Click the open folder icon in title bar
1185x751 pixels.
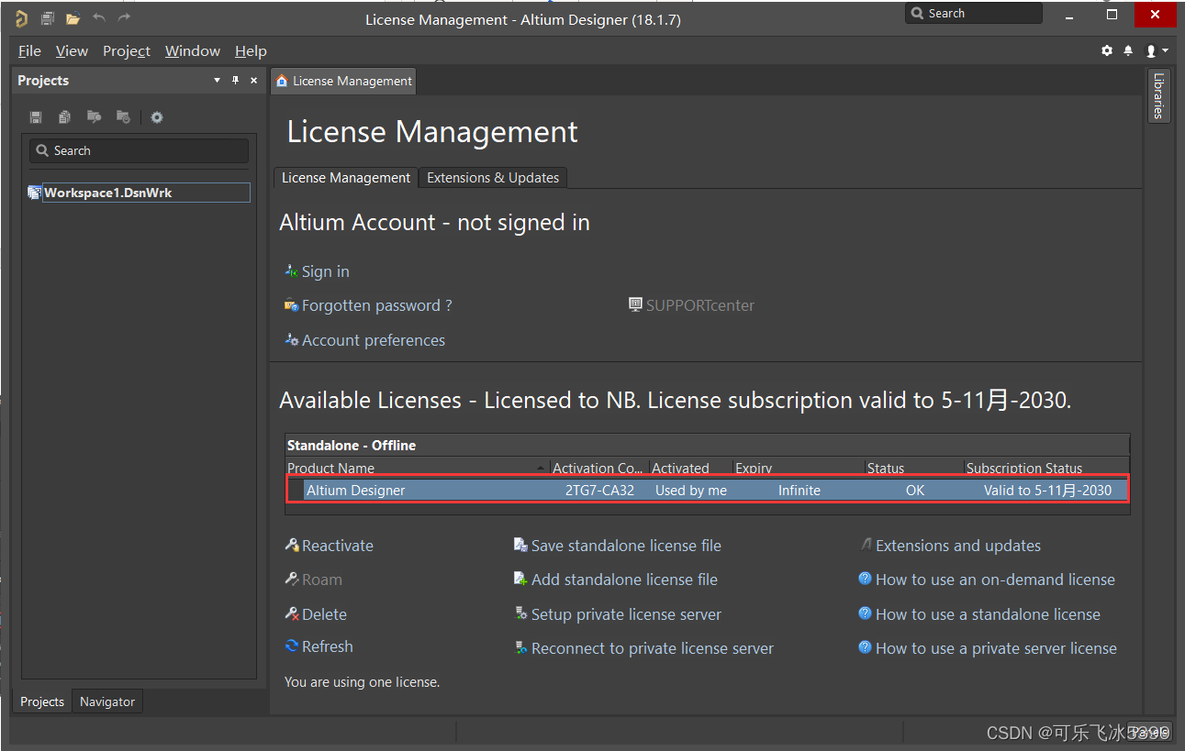click(73, 18)
